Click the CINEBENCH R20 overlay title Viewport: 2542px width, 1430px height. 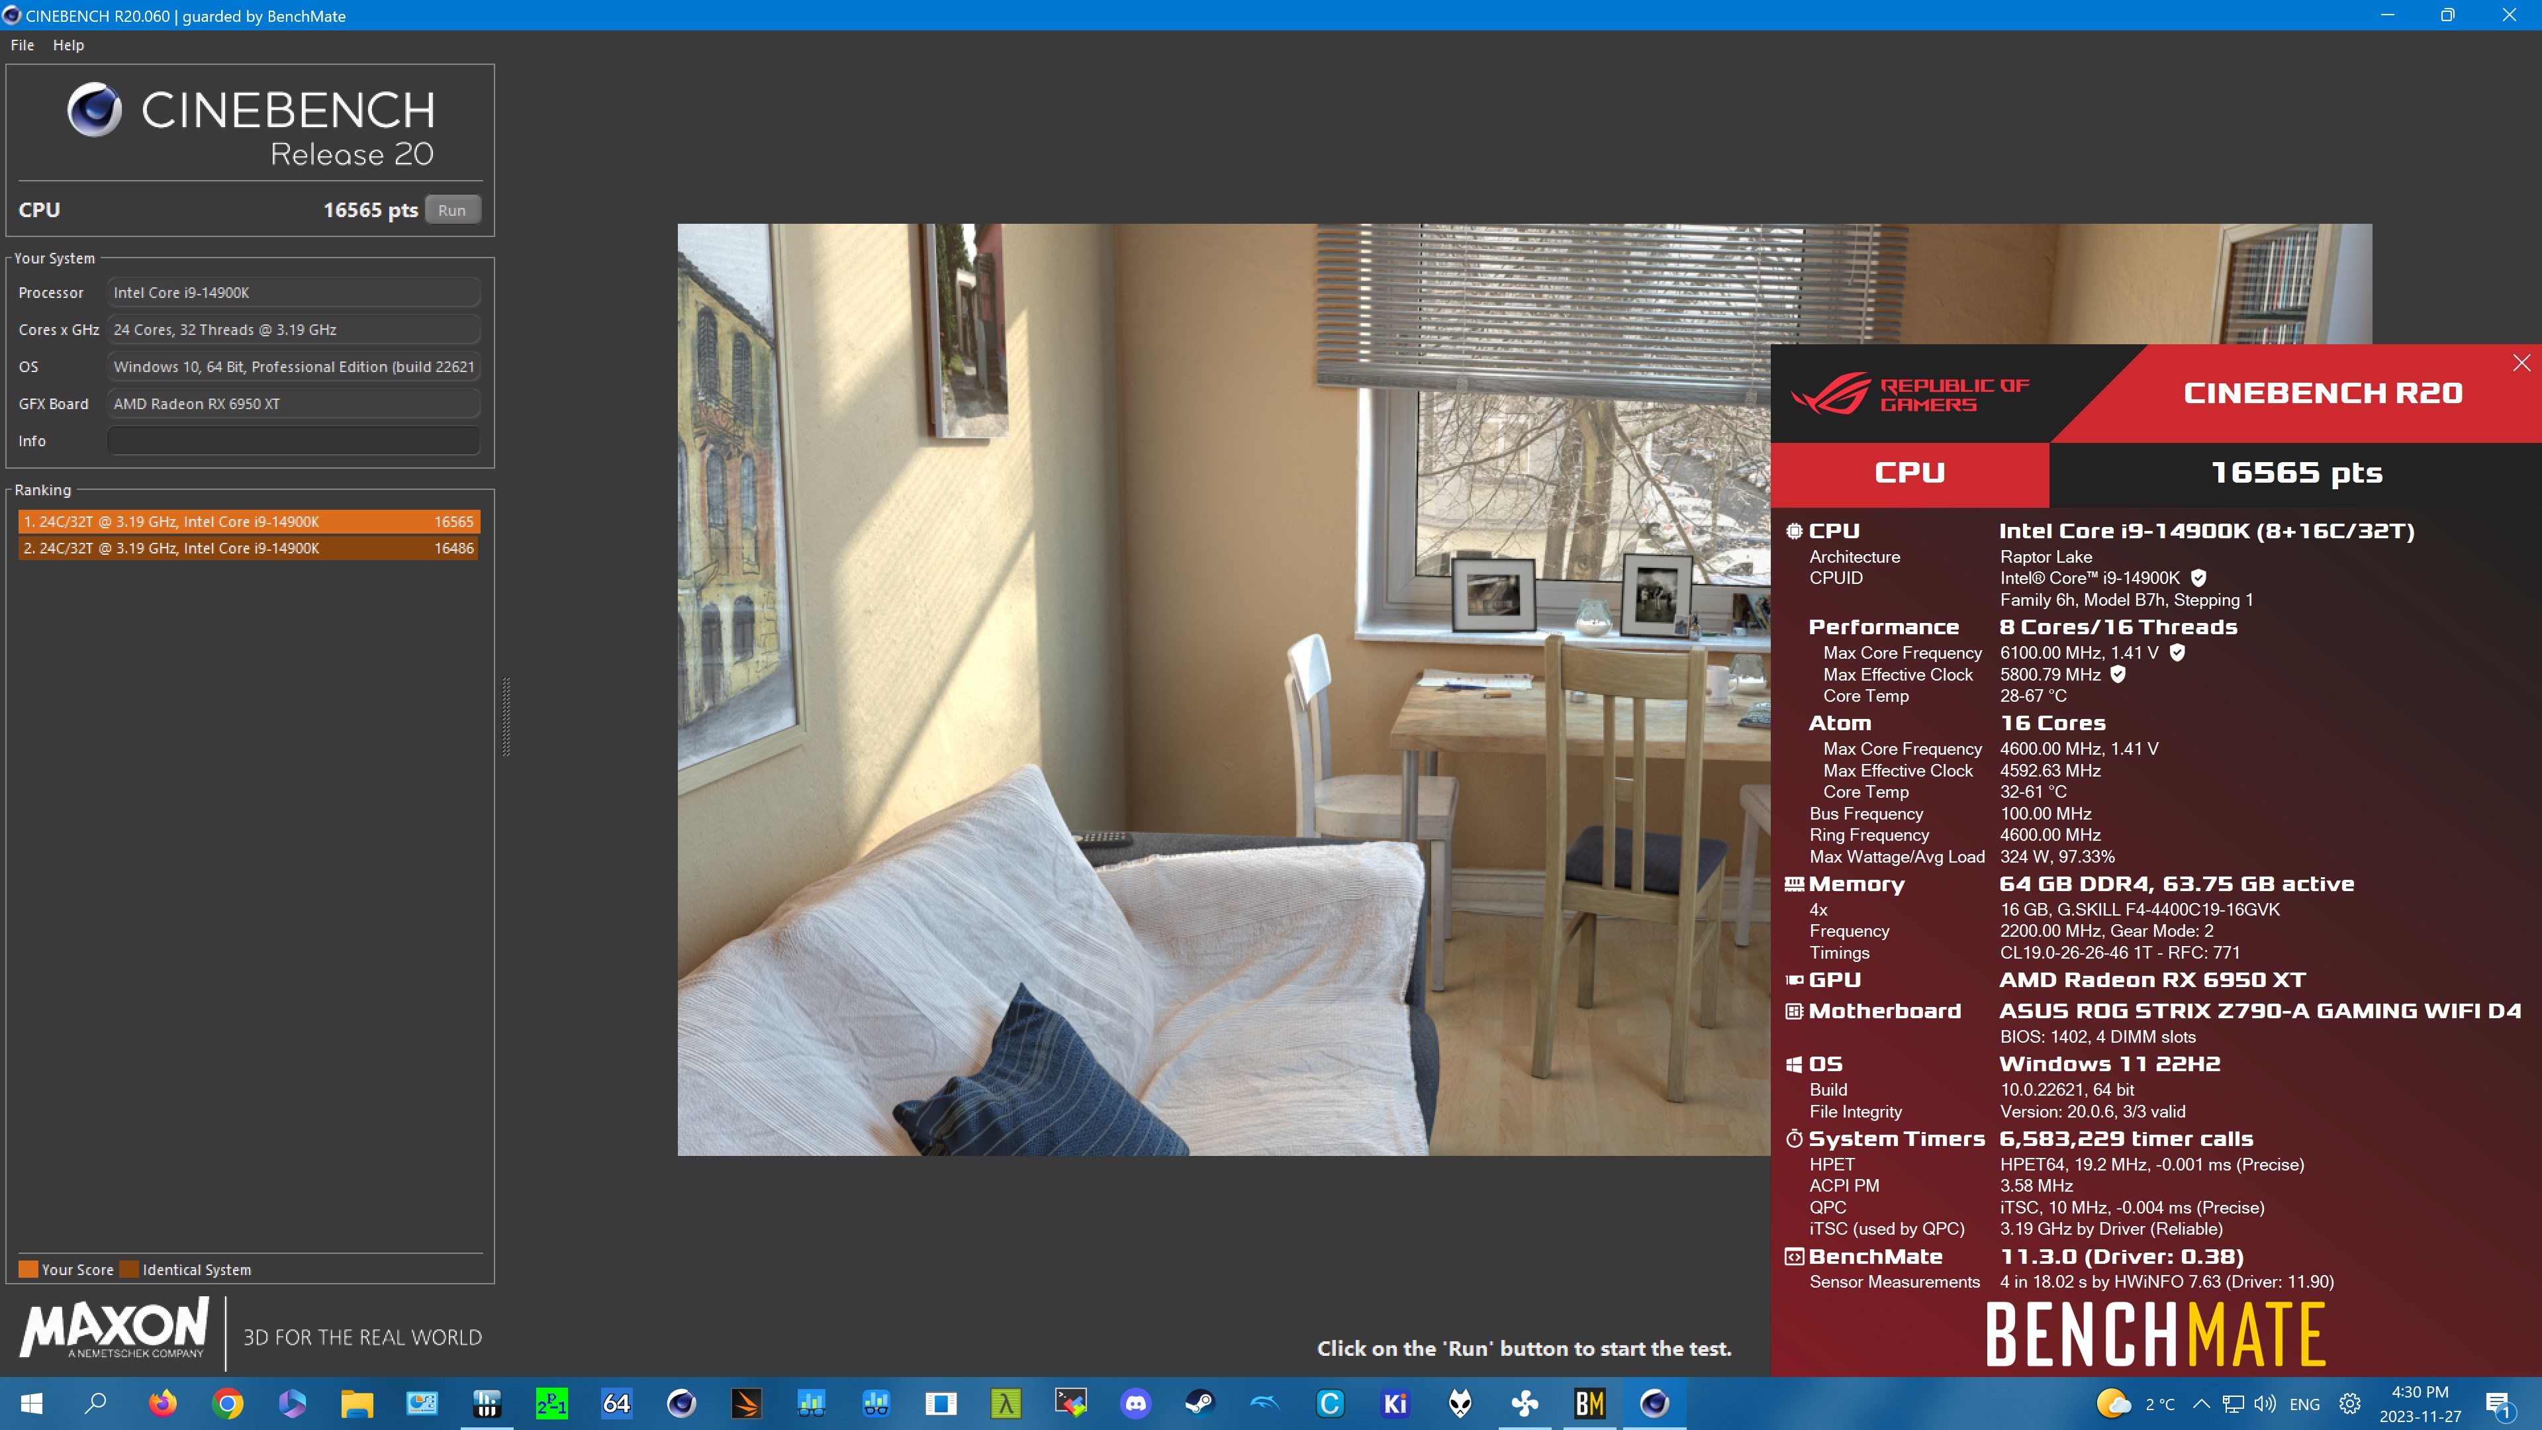[x=2323, y=393]
